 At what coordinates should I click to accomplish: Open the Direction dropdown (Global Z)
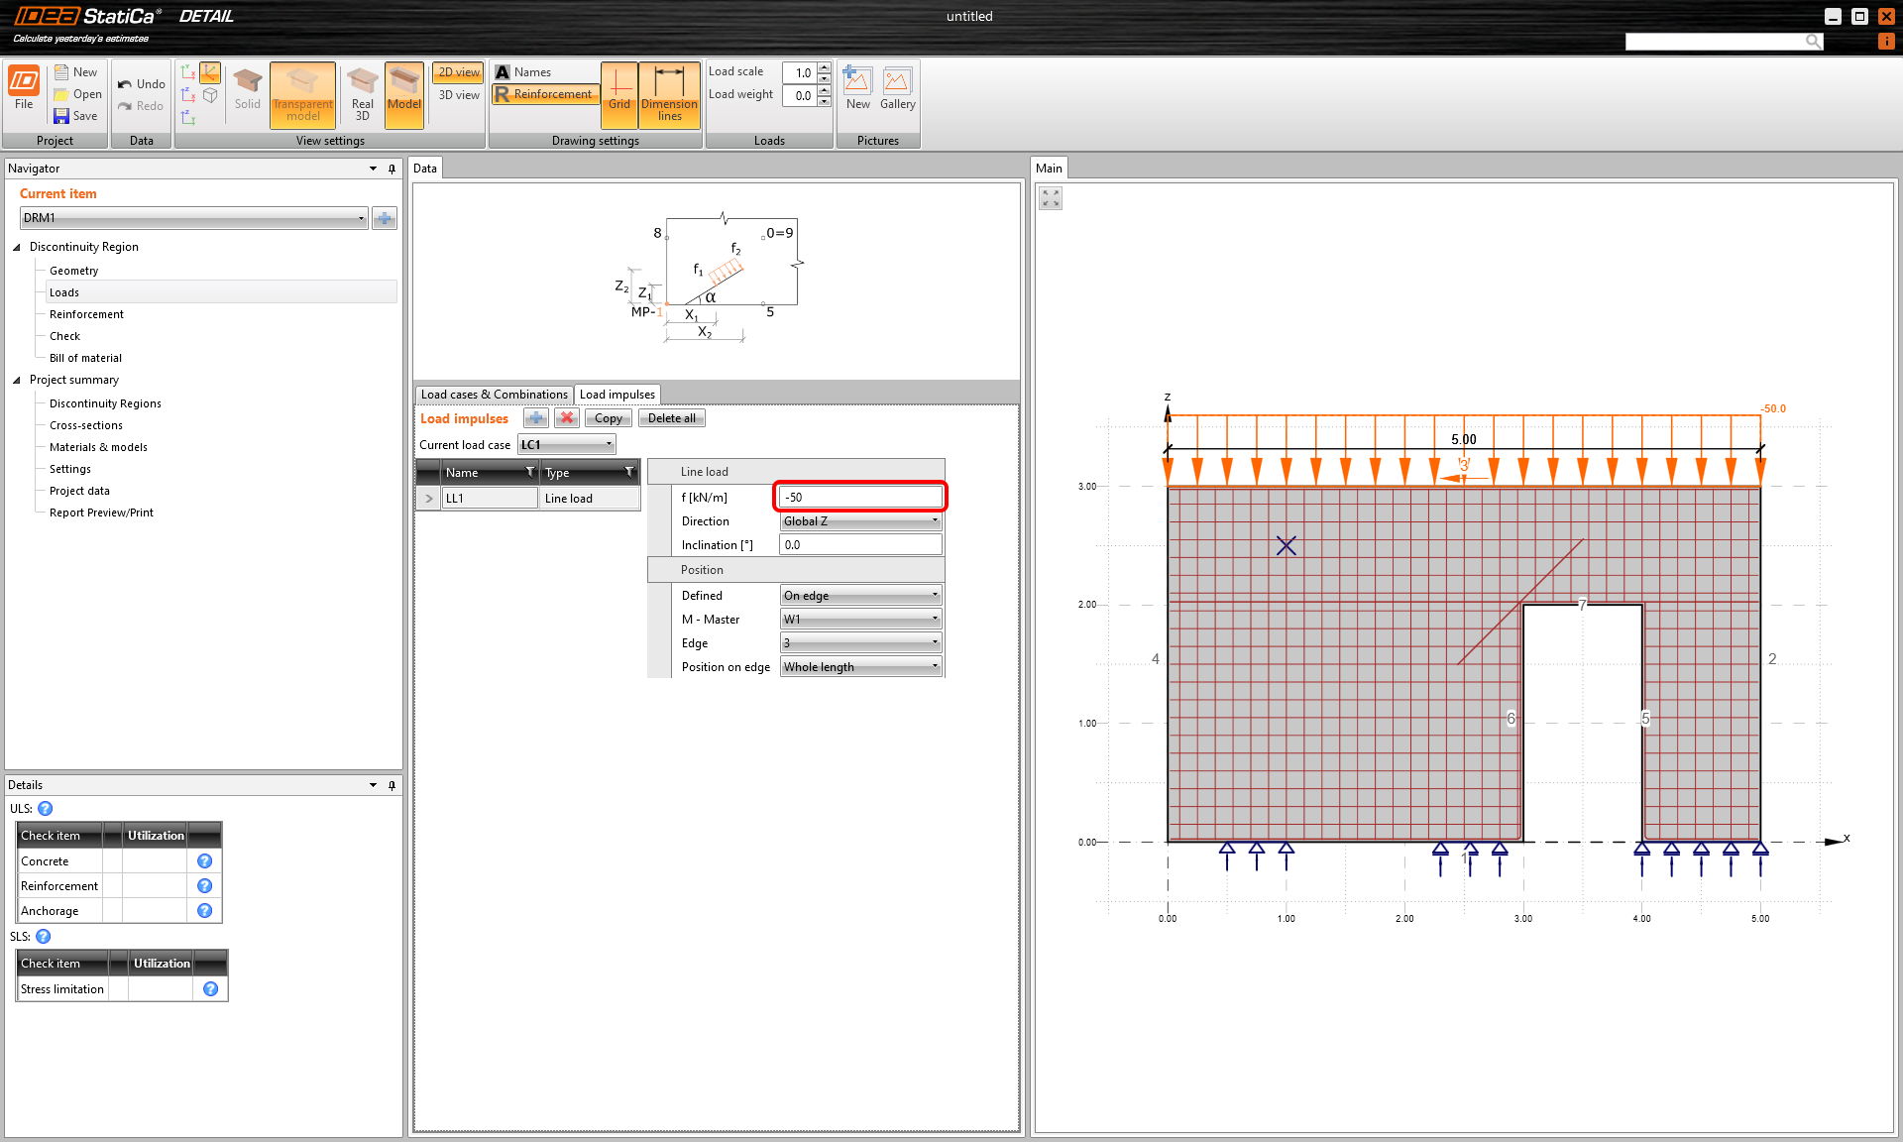tap(860, 521)
